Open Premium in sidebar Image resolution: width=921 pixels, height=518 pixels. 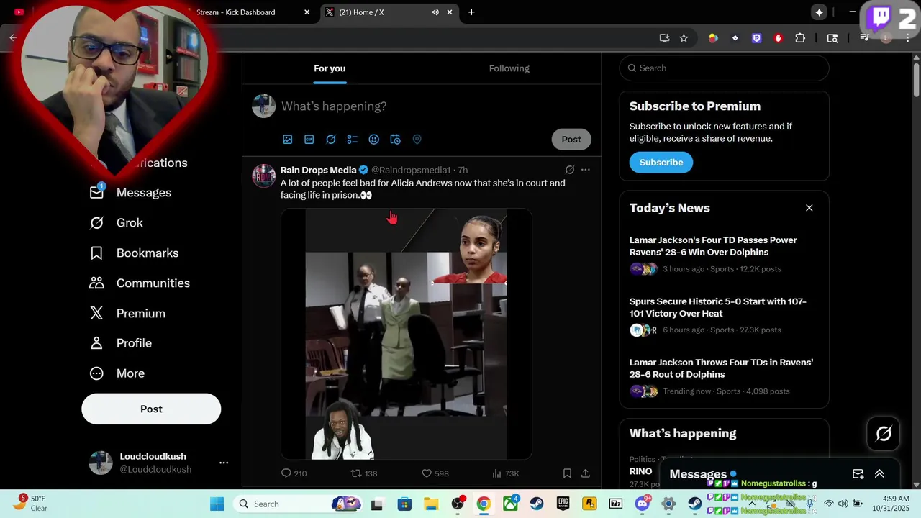pos(127,314)
